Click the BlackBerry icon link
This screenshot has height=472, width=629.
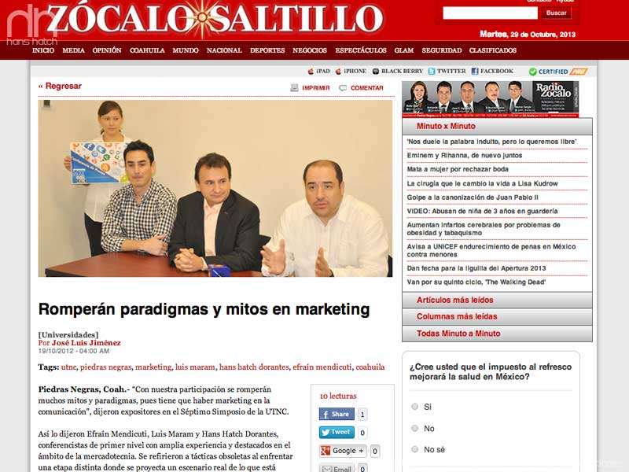coord(376,72)
